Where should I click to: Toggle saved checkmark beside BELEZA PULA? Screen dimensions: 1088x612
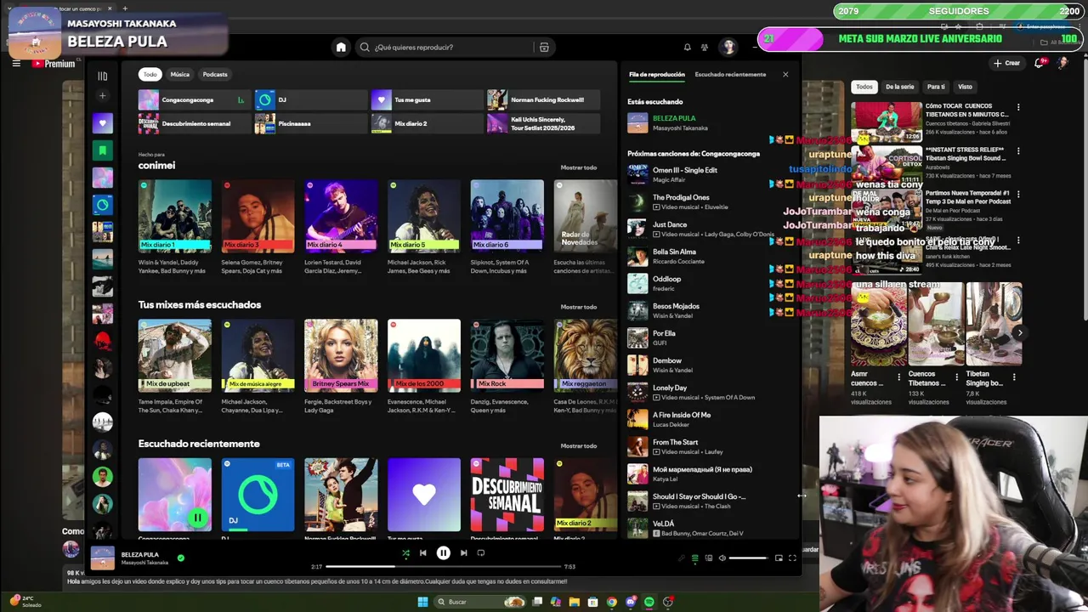point(180,558)
